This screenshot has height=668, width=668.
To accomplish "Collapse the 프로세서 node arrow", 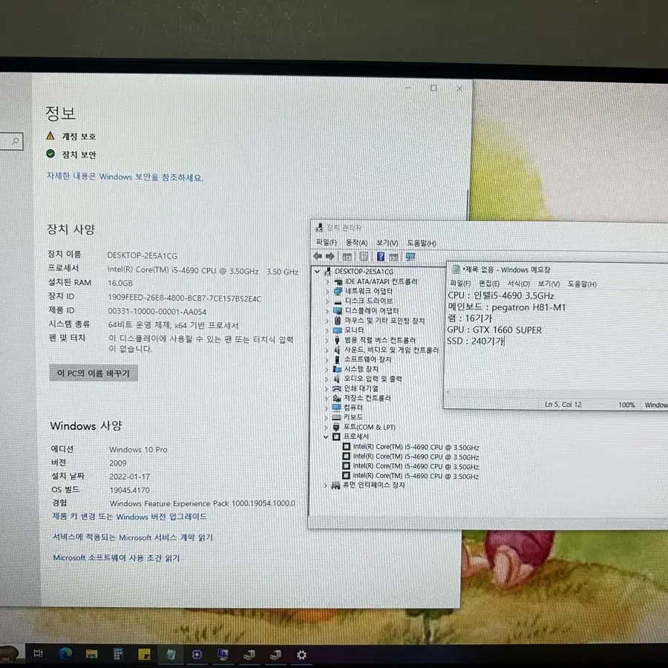I will coord(326,436).
